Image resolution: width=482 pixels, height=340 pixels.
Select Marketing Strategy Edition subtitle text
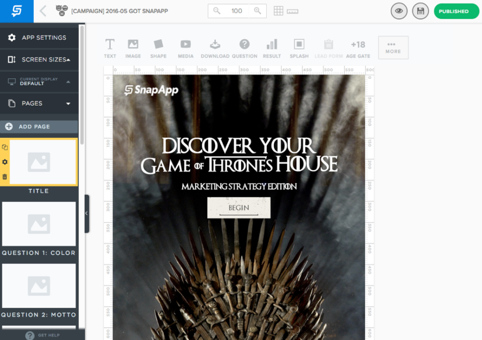click(x=239, y=187)
